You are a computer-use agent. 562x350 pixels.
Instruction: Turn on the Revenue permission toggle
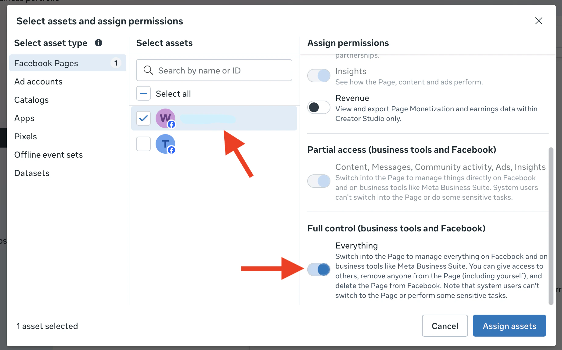tap(319, 107)
